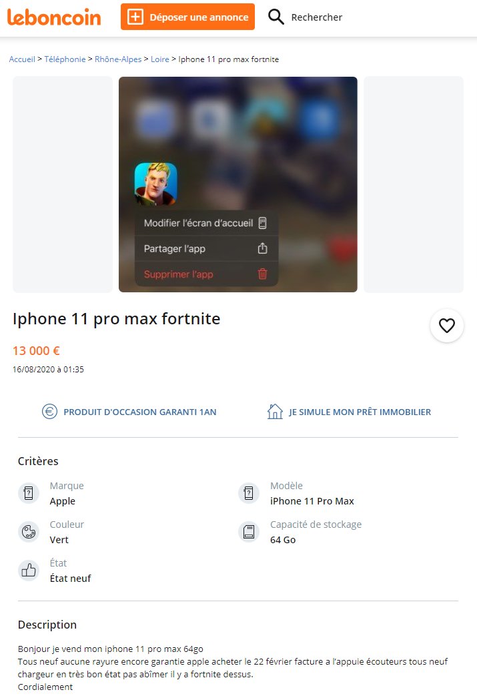
Task: Click the leboncoin logo
Action: point(54,17)
